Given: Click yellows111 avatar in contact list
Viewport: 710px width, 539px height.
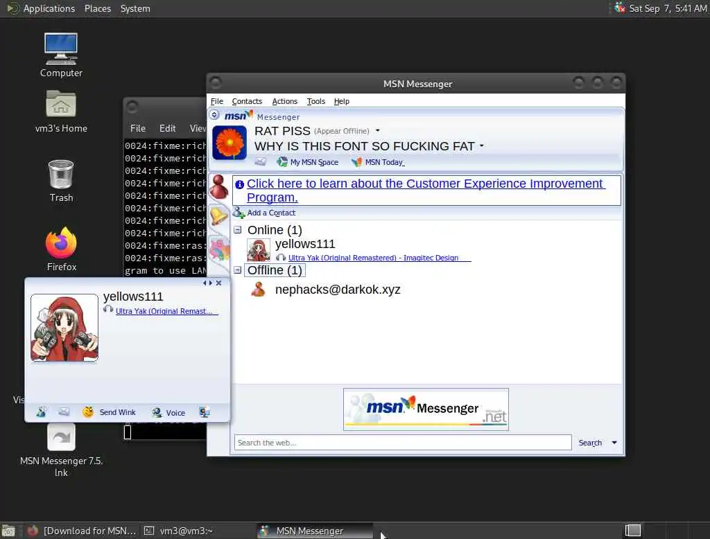Looking at the screenshot, I should tap(259, 250).
